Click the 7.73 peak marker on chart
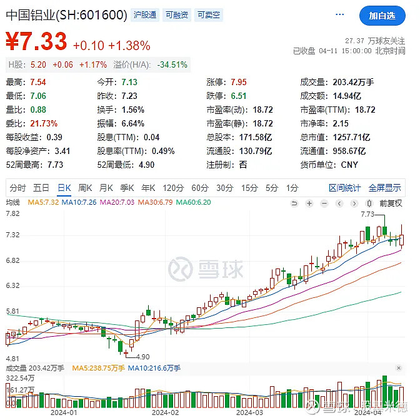The height and width of the screenshot is (420, 420). pos(367,214)
